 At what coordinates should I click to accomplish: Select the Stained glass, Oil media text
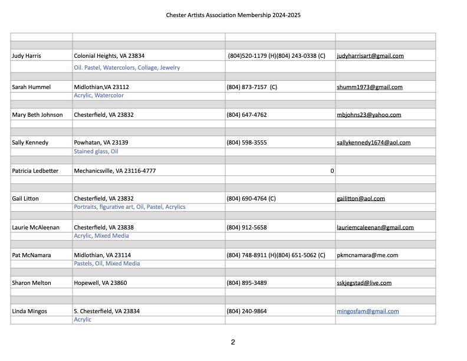coord(96,152)
